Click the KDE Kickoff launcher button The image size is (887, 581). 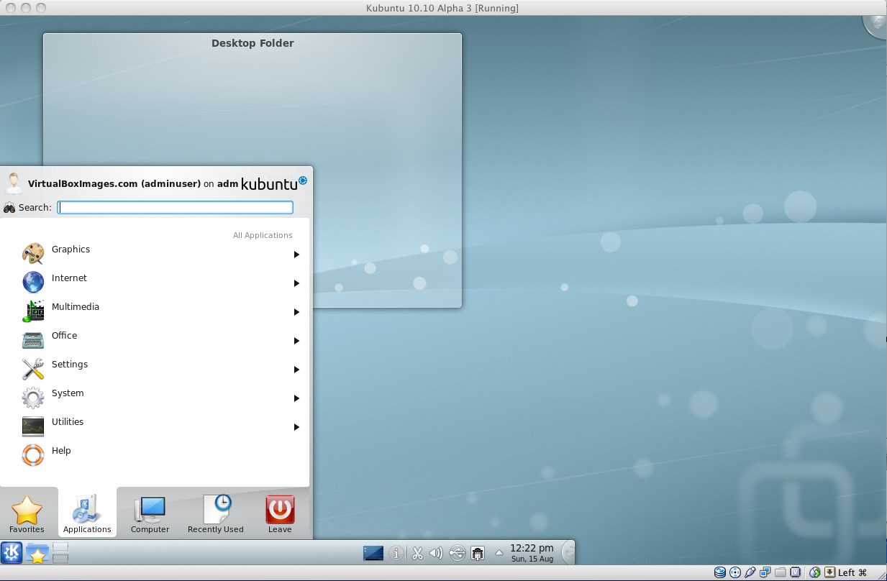[x=12, y=552]
